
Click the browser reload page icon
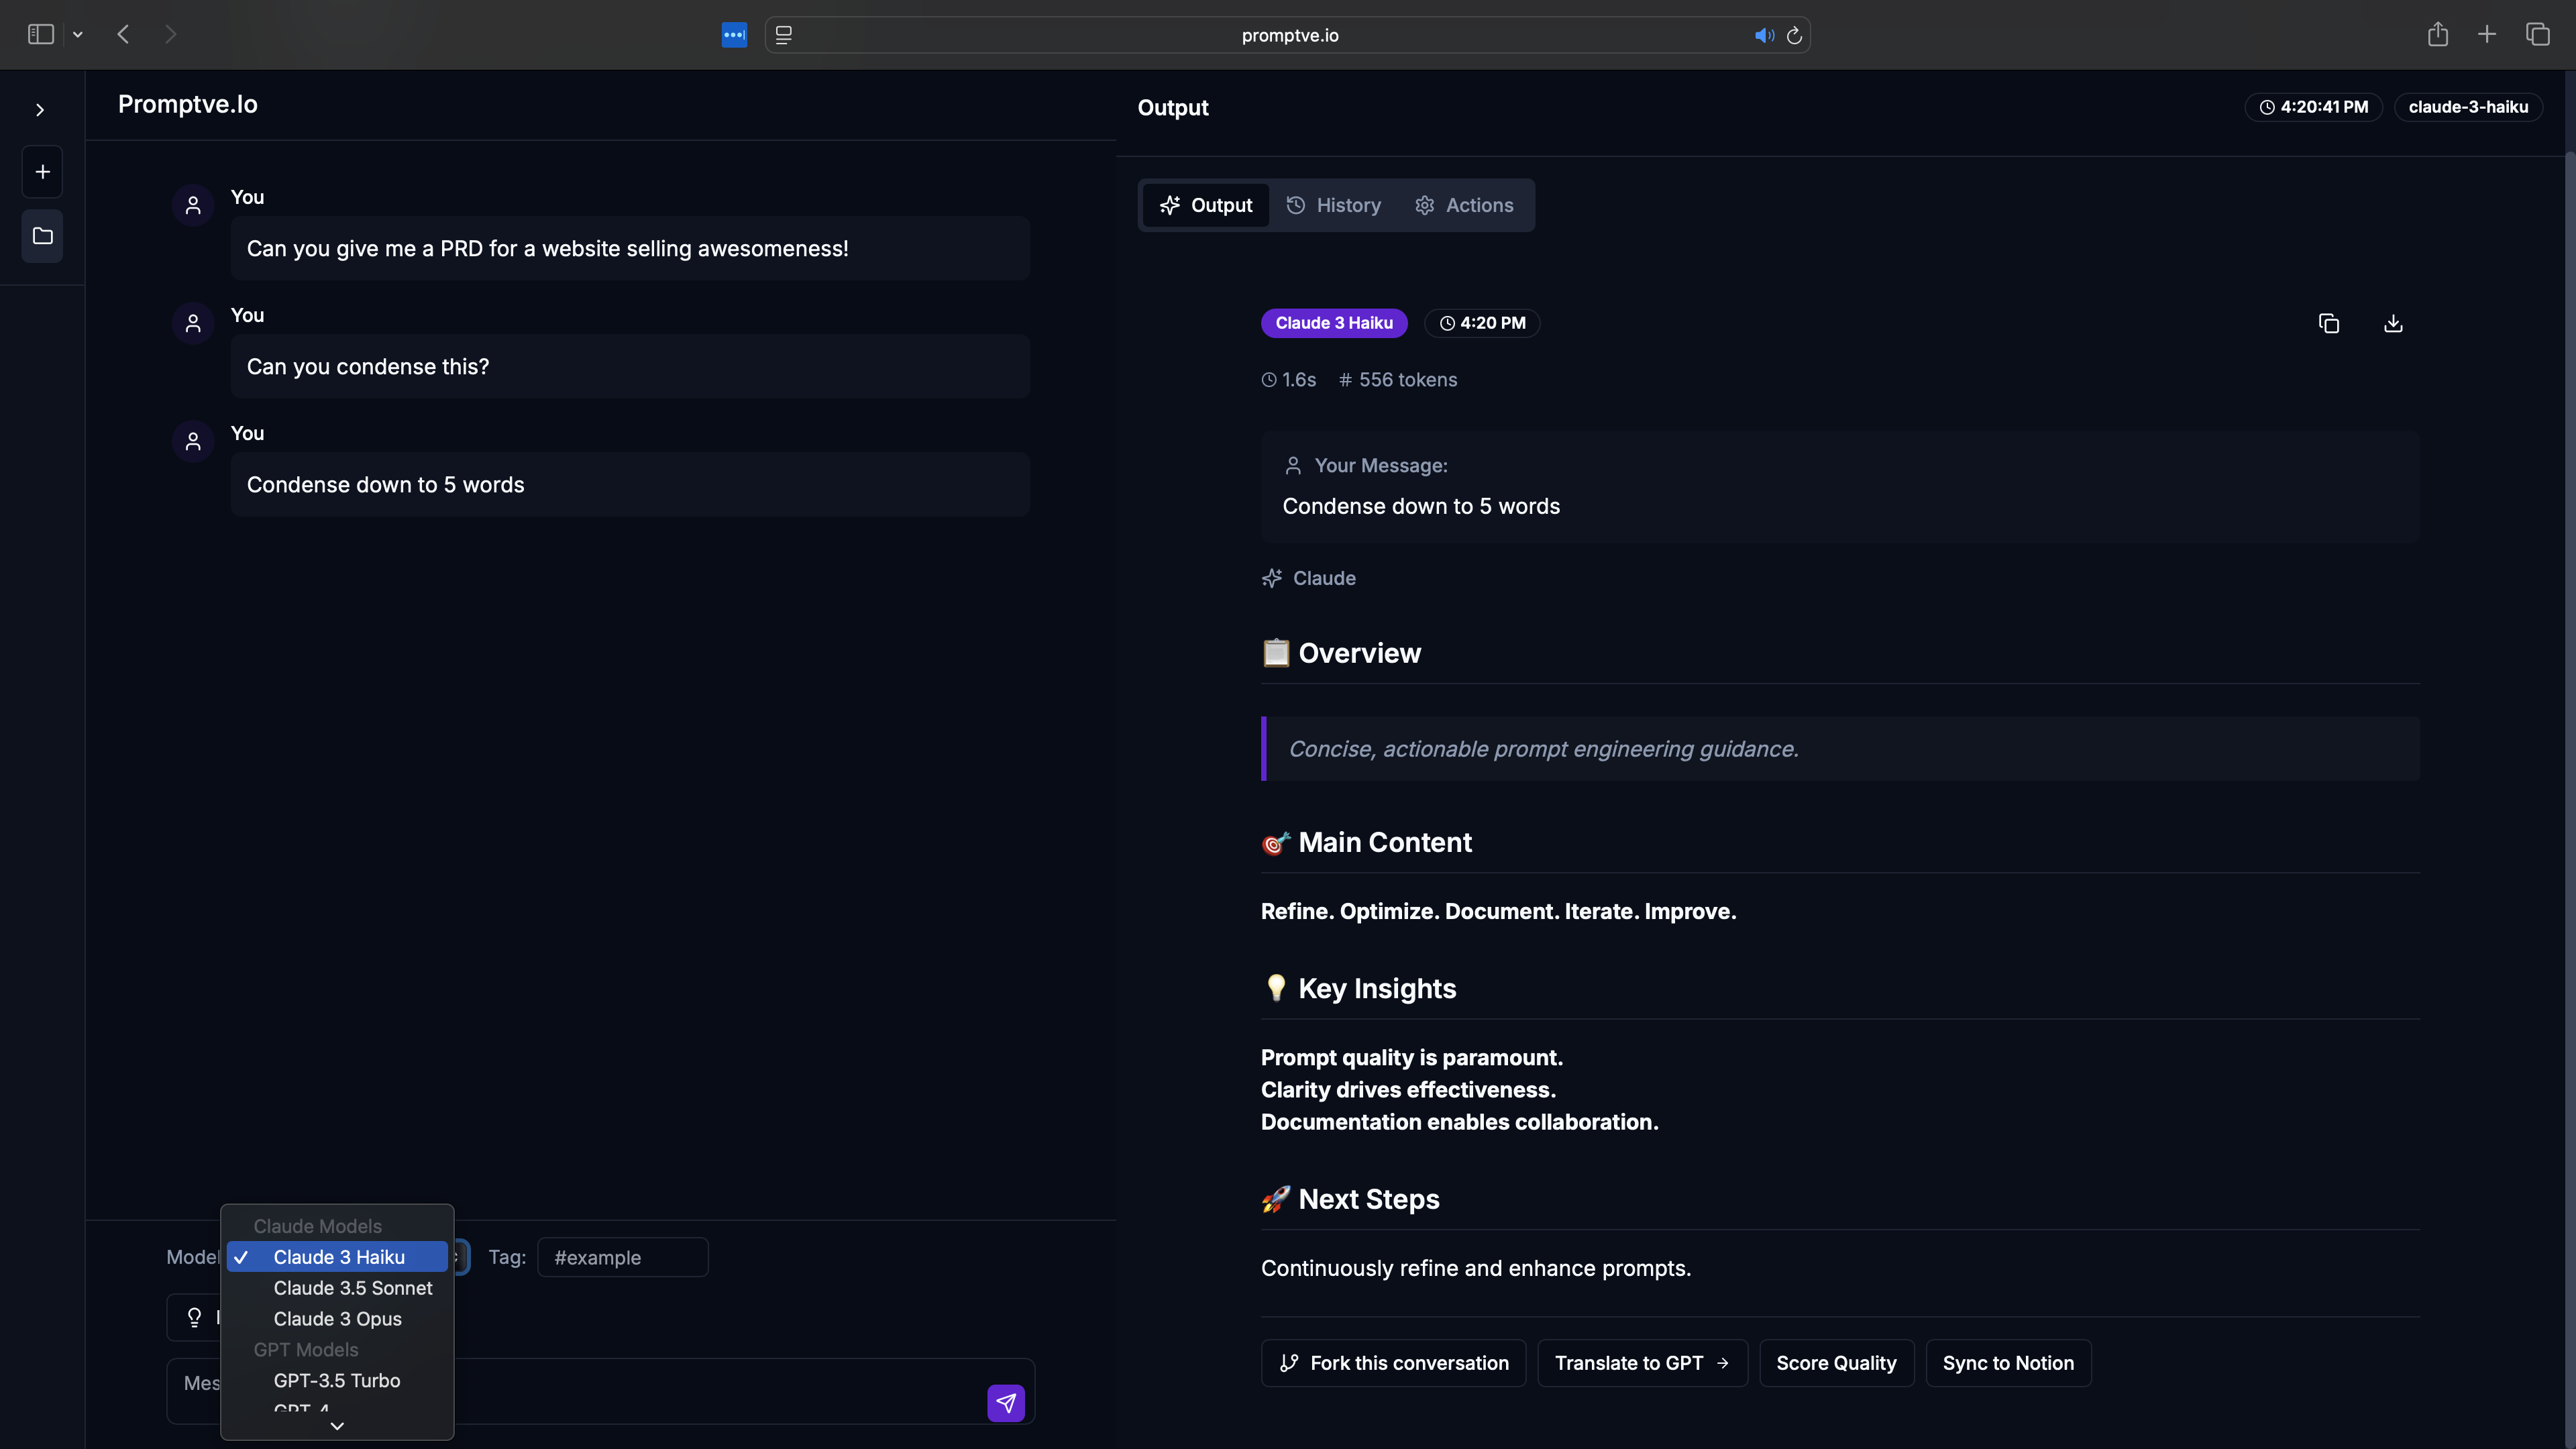click(x=1794, y=35)
